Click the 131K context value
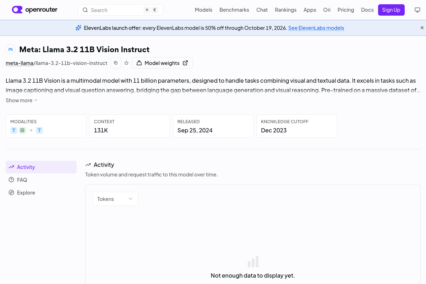Screen dimensions: 426x284 click(x=101, y=130)
